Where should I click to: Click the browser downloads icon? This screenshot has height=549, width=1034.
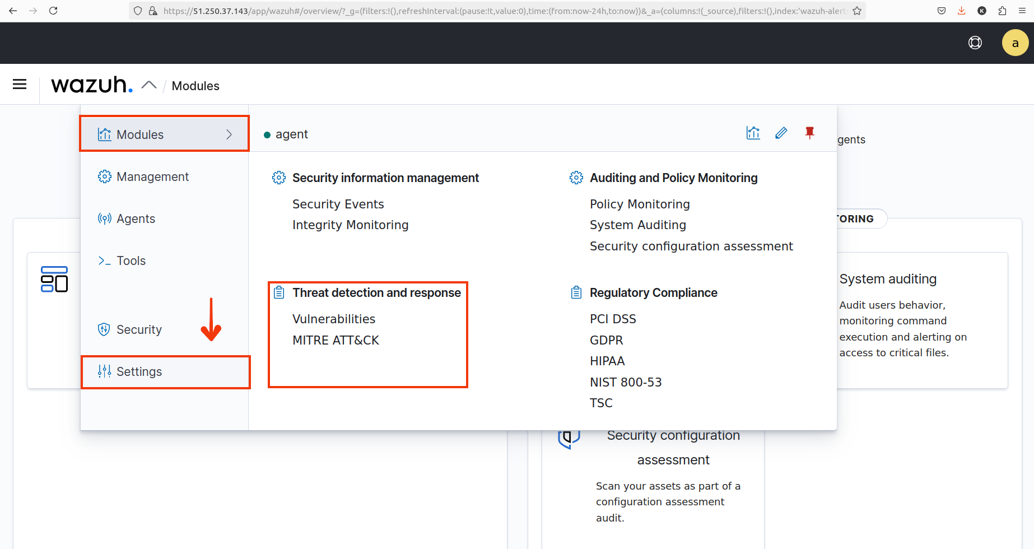pyautogui.click(x=962, y=11)
